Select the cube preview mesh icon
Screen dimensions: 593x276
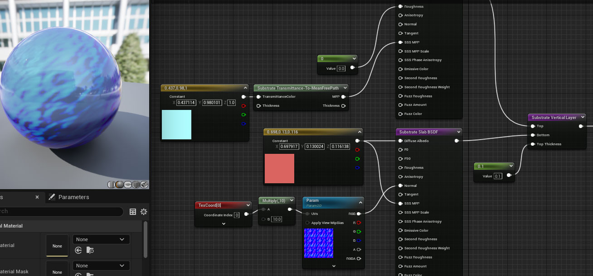click(x=136, y=185)
